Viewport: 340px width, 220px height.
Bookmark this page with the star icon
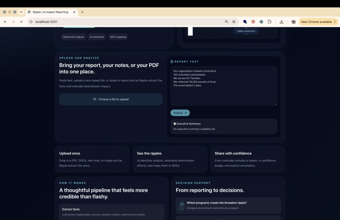[x=234, y=21]
